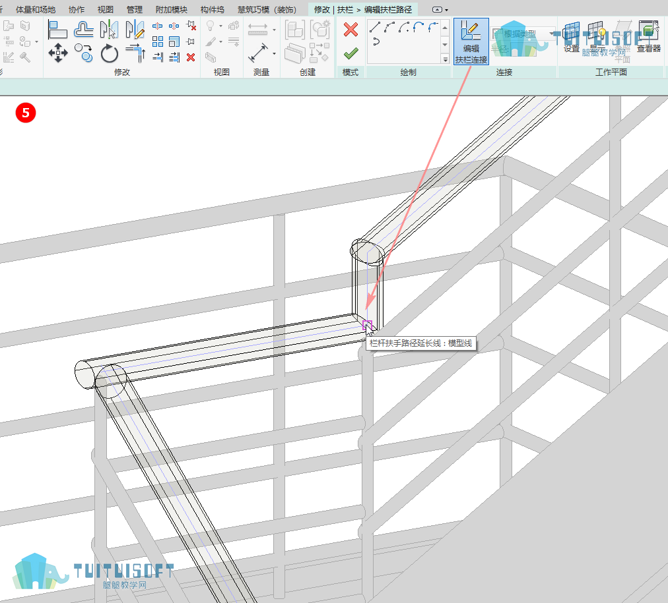The height and width of the screenshot is (603, 668).
Task: Click draw gallery scroll-up arrow
Action: (x=445, y=28)
